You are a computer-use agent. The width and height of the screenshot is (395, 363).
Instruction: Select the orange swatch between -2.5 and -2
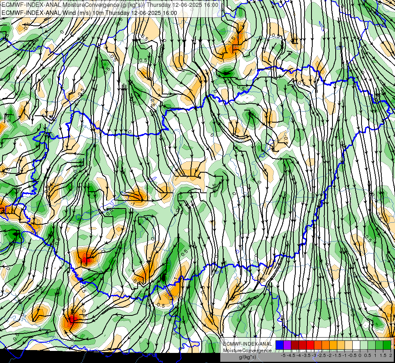pyautogui.click(x=326, y=345)
